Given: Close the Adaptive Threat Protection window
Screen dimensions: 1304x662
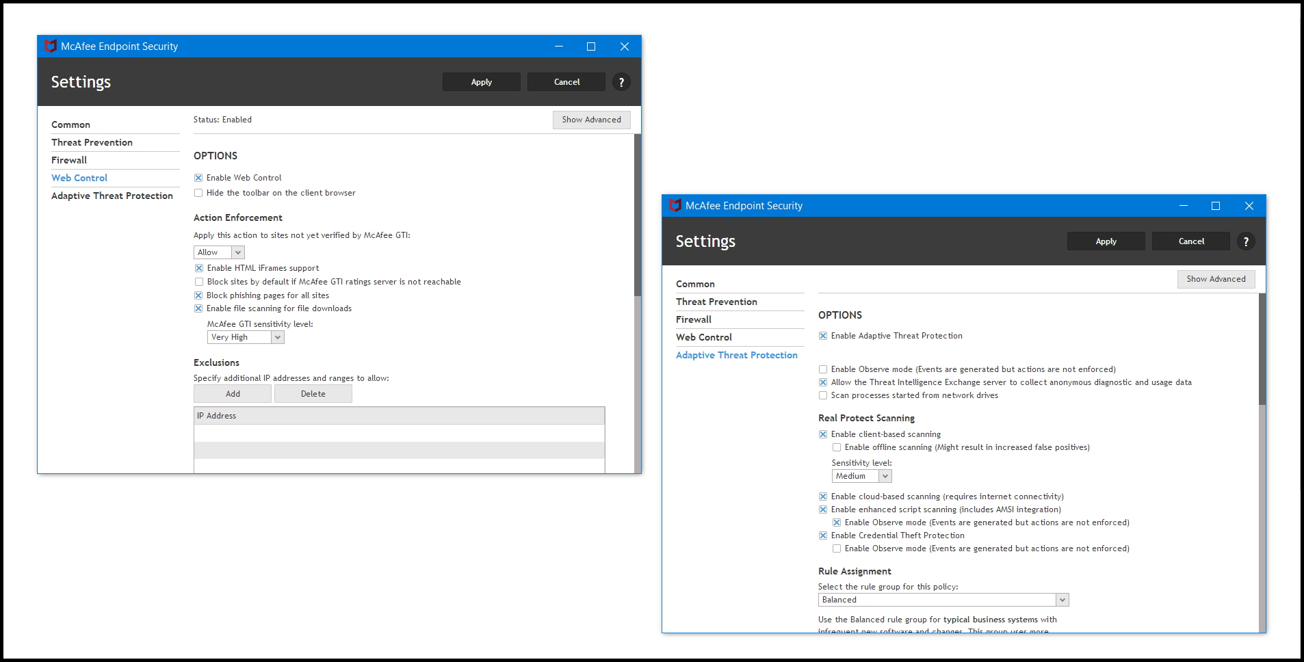Looking at the screenshot, I should pyautogui.click(x=1249, y=206).
